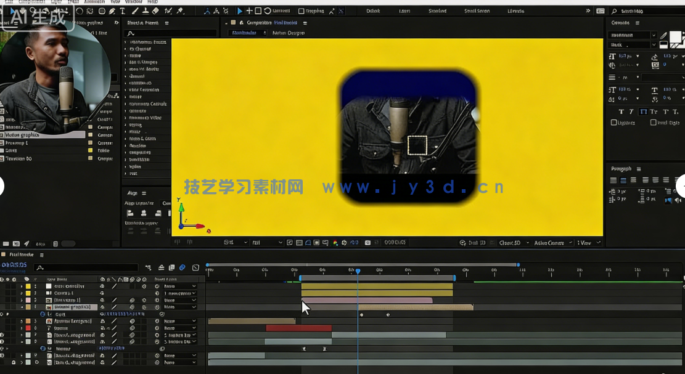This screenshot has width=685, height=374.
Task: Select the Horizontal Type tool
Action: 122,10
